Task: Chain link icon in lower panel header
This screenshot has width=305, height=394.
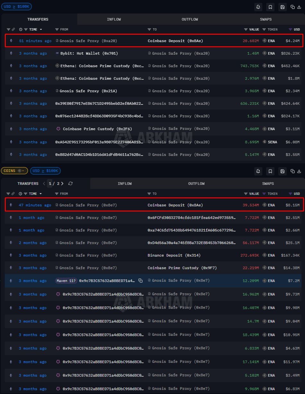Action: tap(13, 194)
